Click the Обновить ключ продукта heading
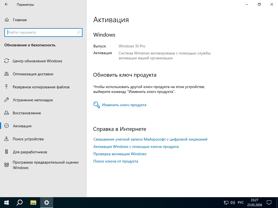Viewport: 278px width, 208px height. click(125, 75)
